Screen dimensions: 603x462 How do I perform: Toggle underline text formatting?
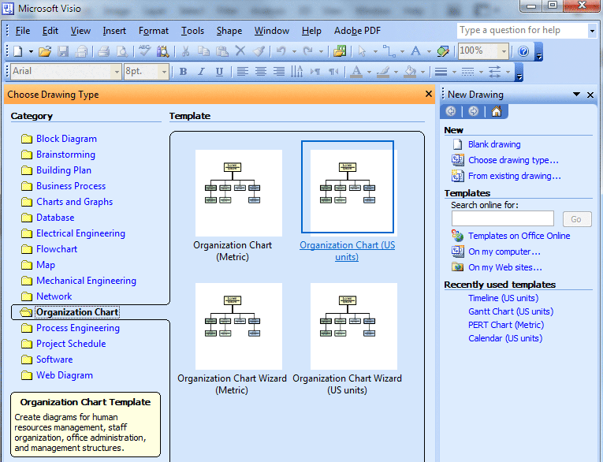(x=218, y=72)
